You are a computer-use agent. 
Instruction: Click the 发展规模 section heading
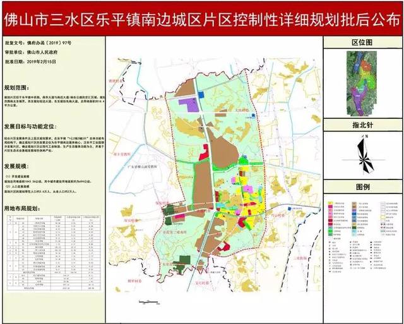[17, 167]
